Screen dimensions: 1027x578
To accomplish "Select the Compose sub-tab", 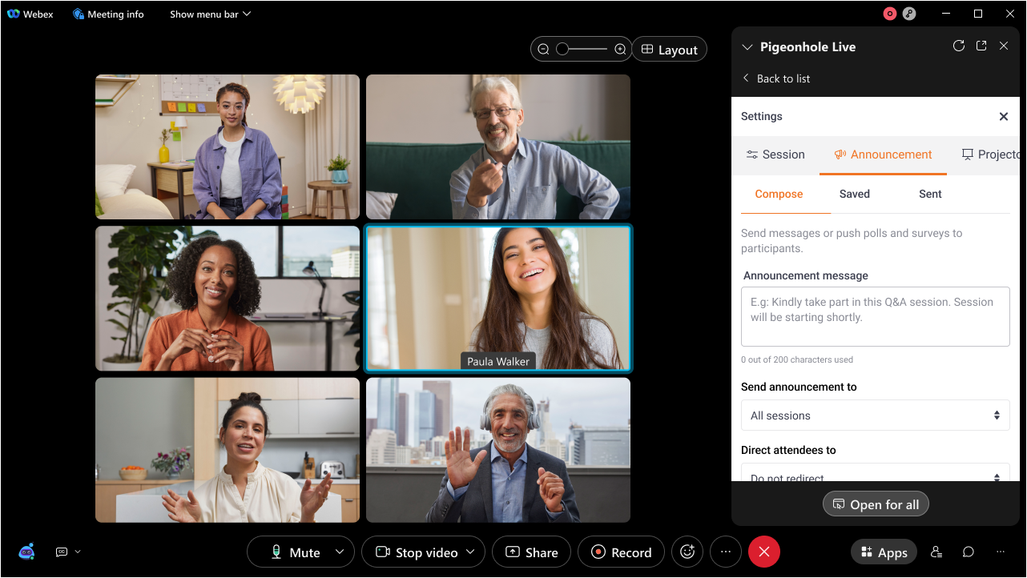I will [779, 194].
